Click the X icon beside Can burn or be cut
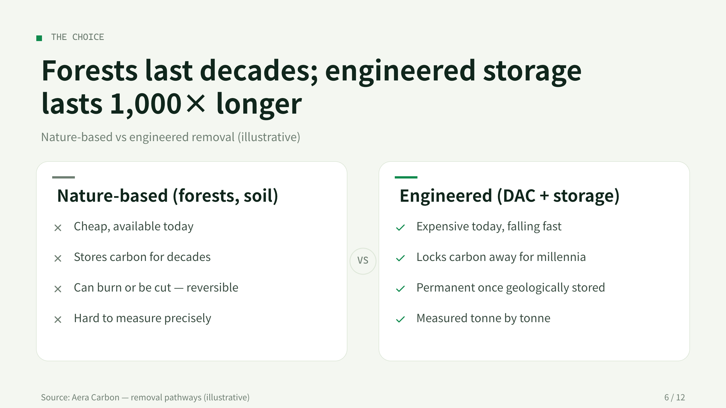The height and width of the screenshot is (408, 726). [x=58, y=289]
